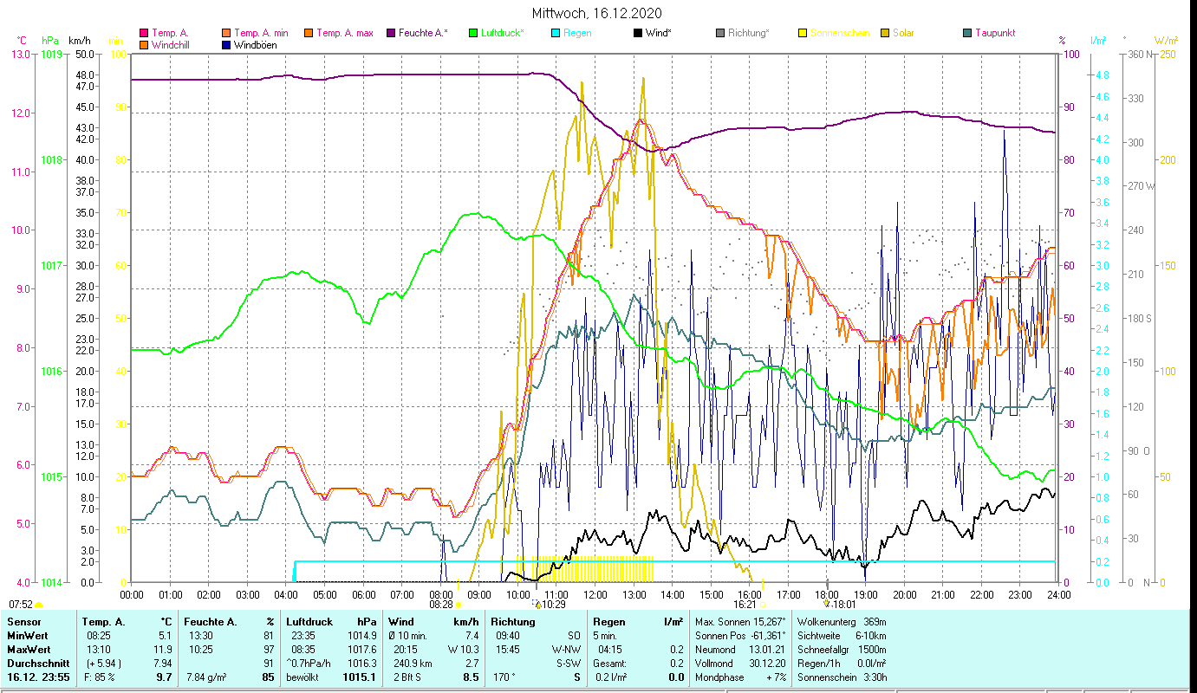Viewport: 1197px width, 693px height.
Task: Click the Wolkenunterg. 369m entry
Action: (x=842, y=622)
